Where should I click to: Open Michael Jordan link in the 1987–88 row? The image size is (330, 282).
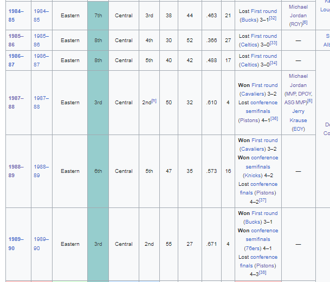[298, 81]
